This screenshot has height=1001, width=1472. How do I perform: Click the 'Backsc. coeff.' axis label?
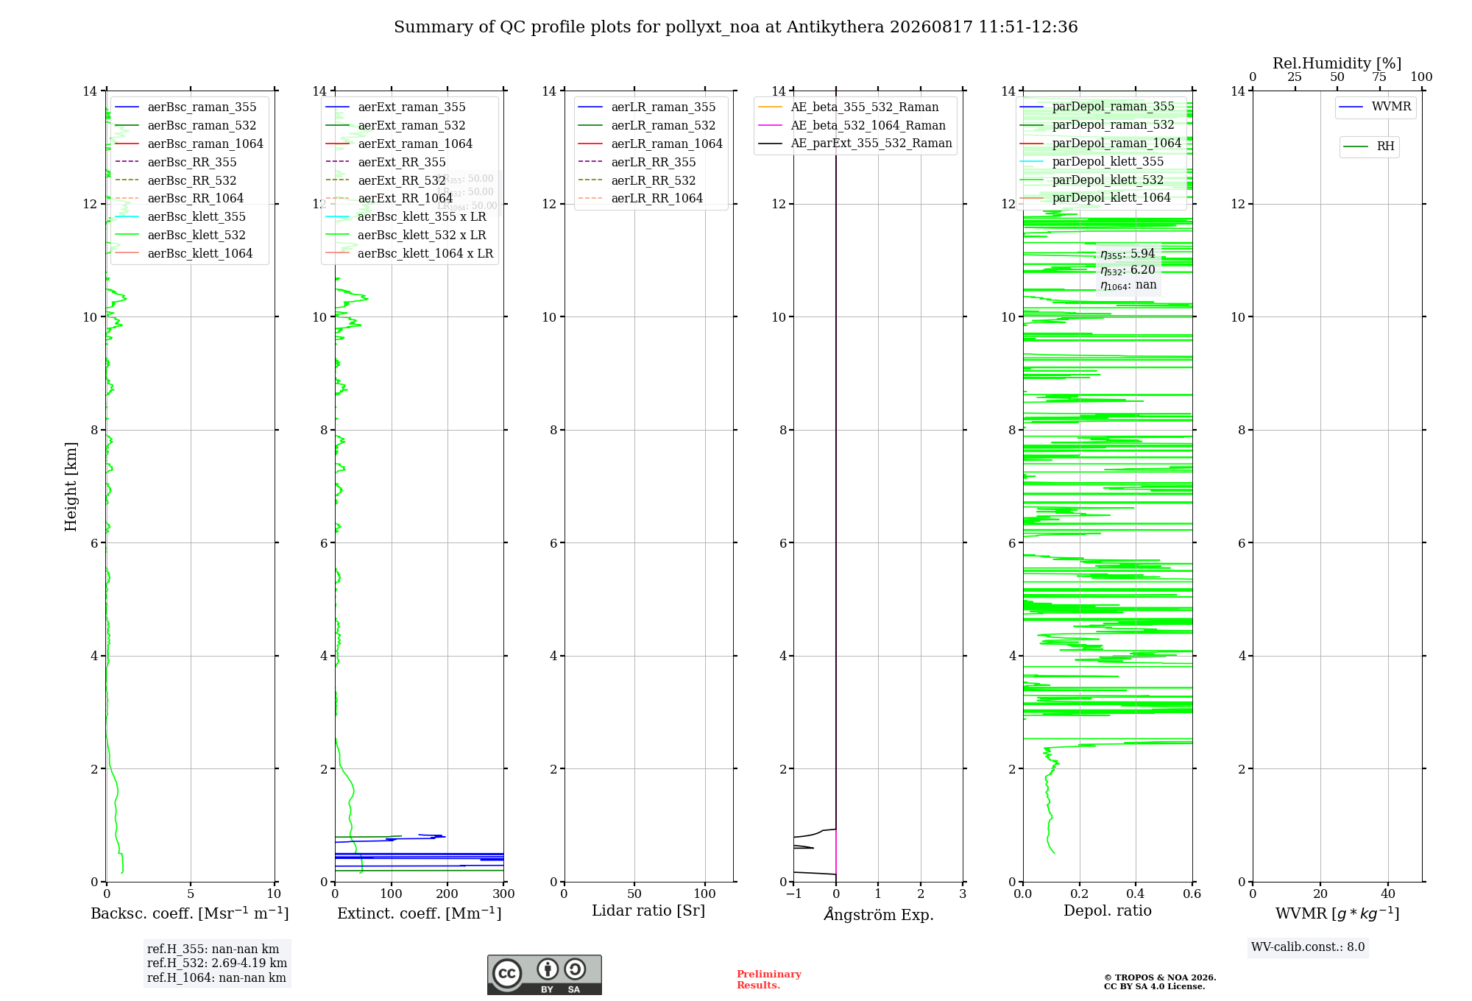190,913
